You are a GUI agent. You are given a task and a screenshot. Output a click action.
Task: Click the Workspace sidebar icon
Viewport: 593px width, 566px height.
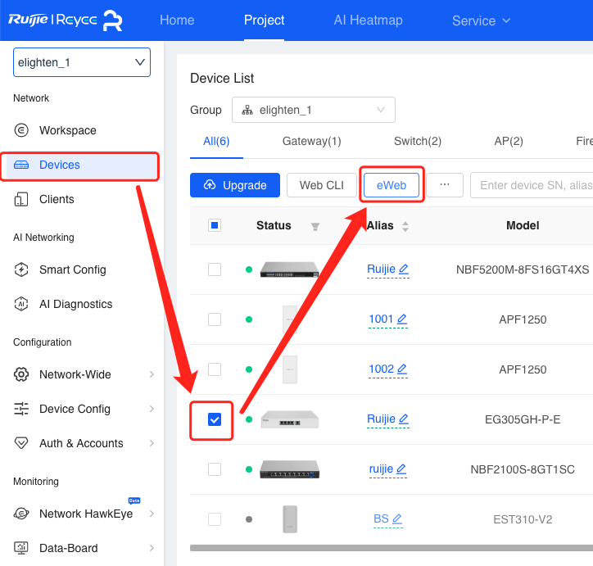click(x=21, y=130)
